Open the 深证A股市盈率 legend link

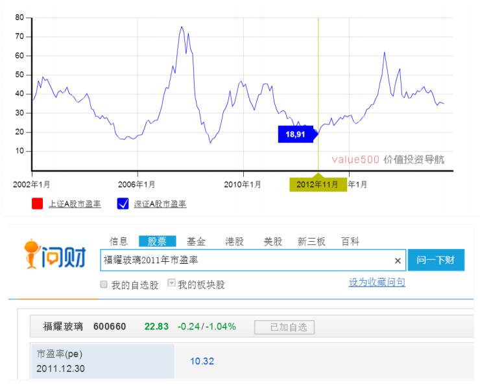[160, 204]
